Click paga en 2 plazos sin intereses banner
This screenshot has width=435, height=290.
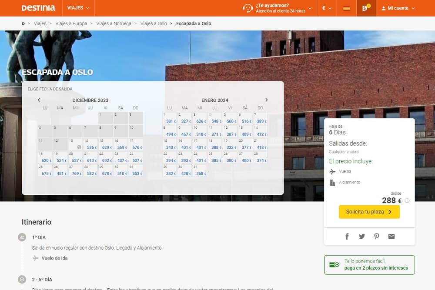pos(369,265)
